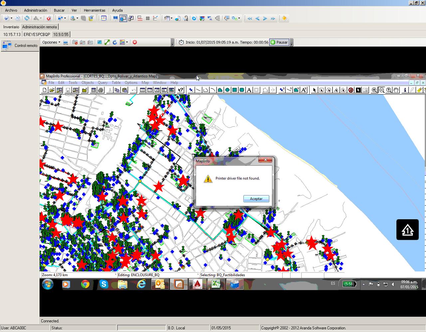The image size is (426, 332).
Task: Select the Rectangle drawing tool
Action: click(x=234, y=90)
